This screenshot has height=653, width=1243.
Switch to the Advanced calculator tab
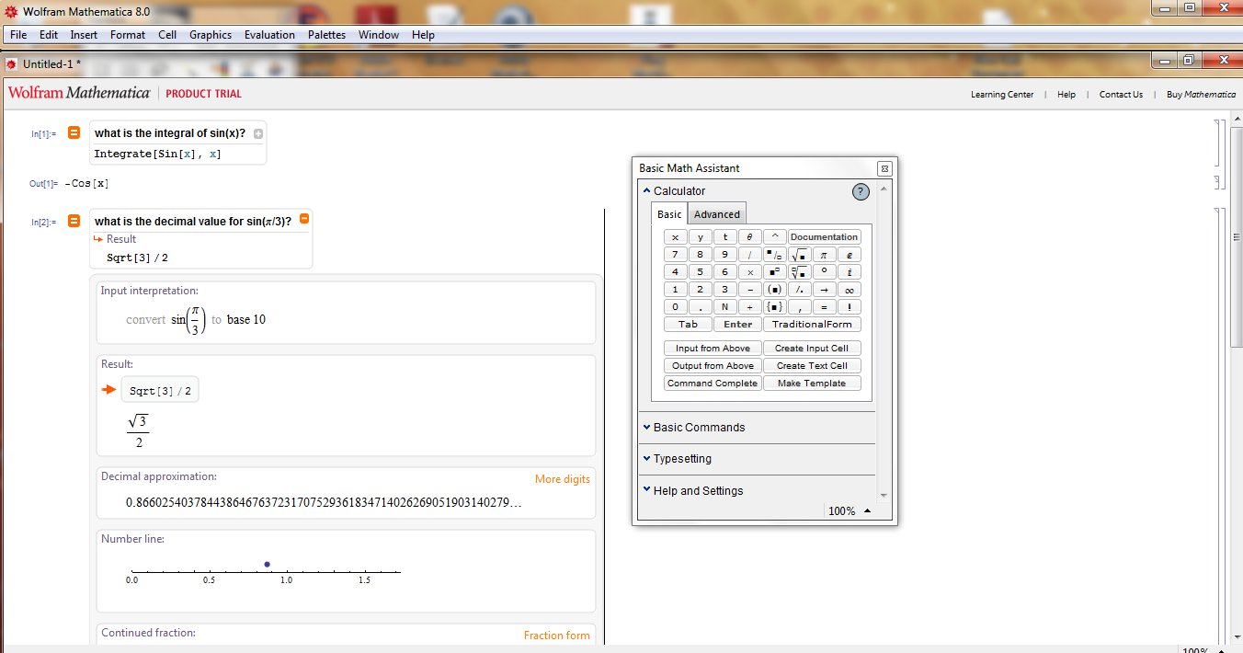click(x=716, y=214)
